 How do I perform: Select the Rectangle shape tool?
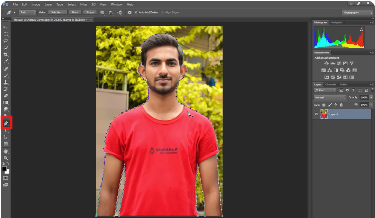pyautogui.click(x=6, y=144)
